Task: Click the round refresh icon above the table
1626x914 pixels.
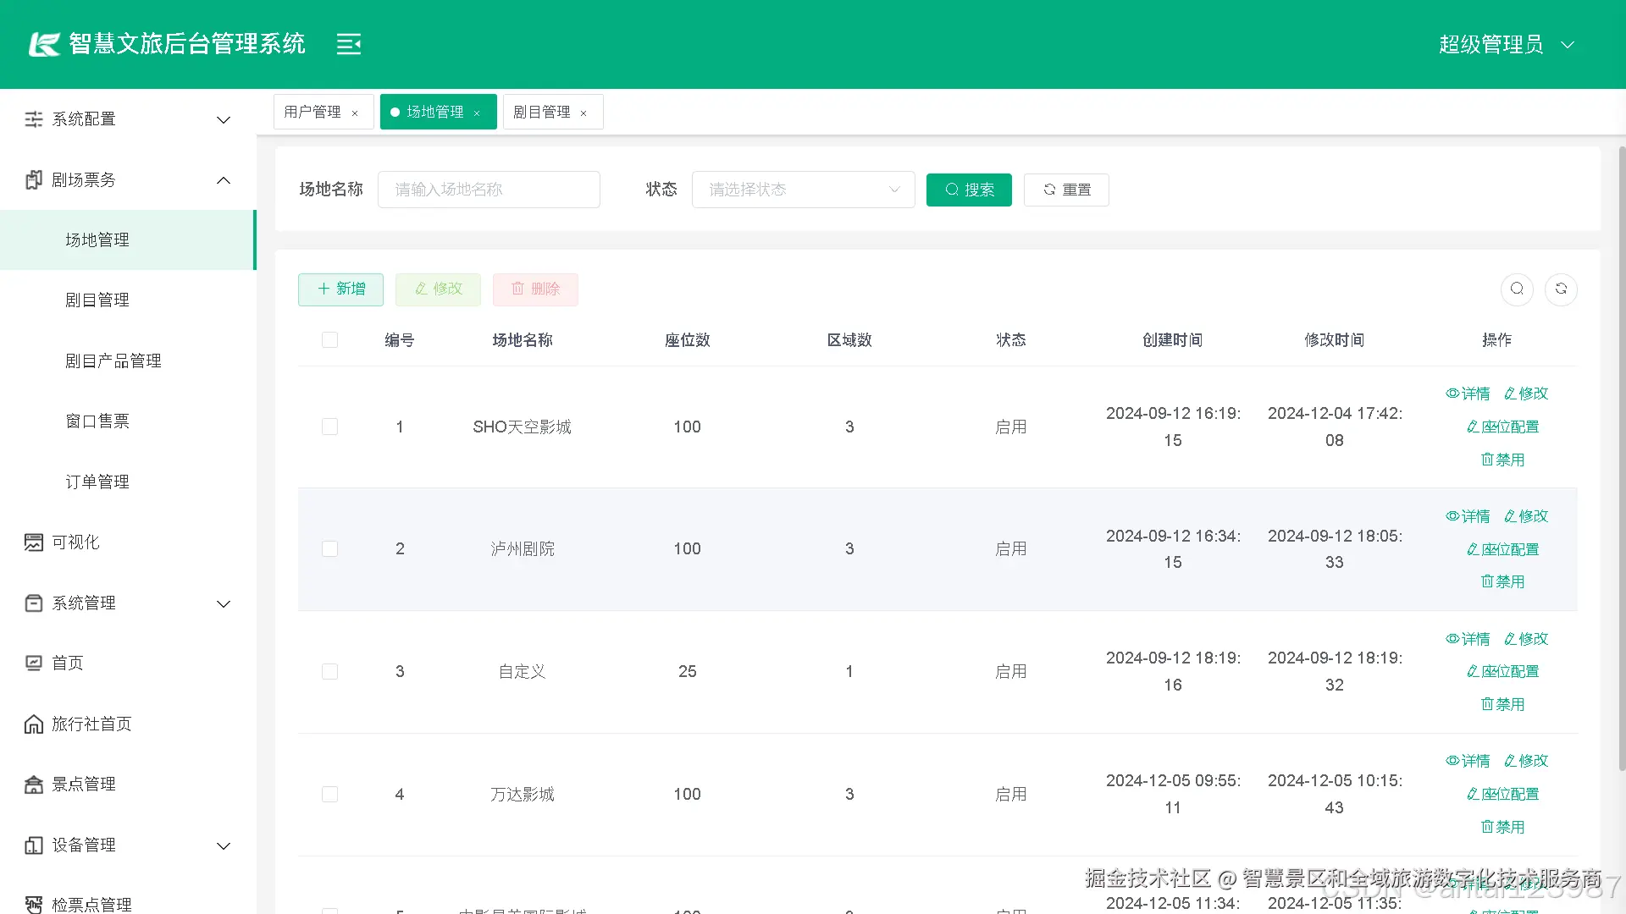Action: pyautogui.click(x=1561, y=289)
